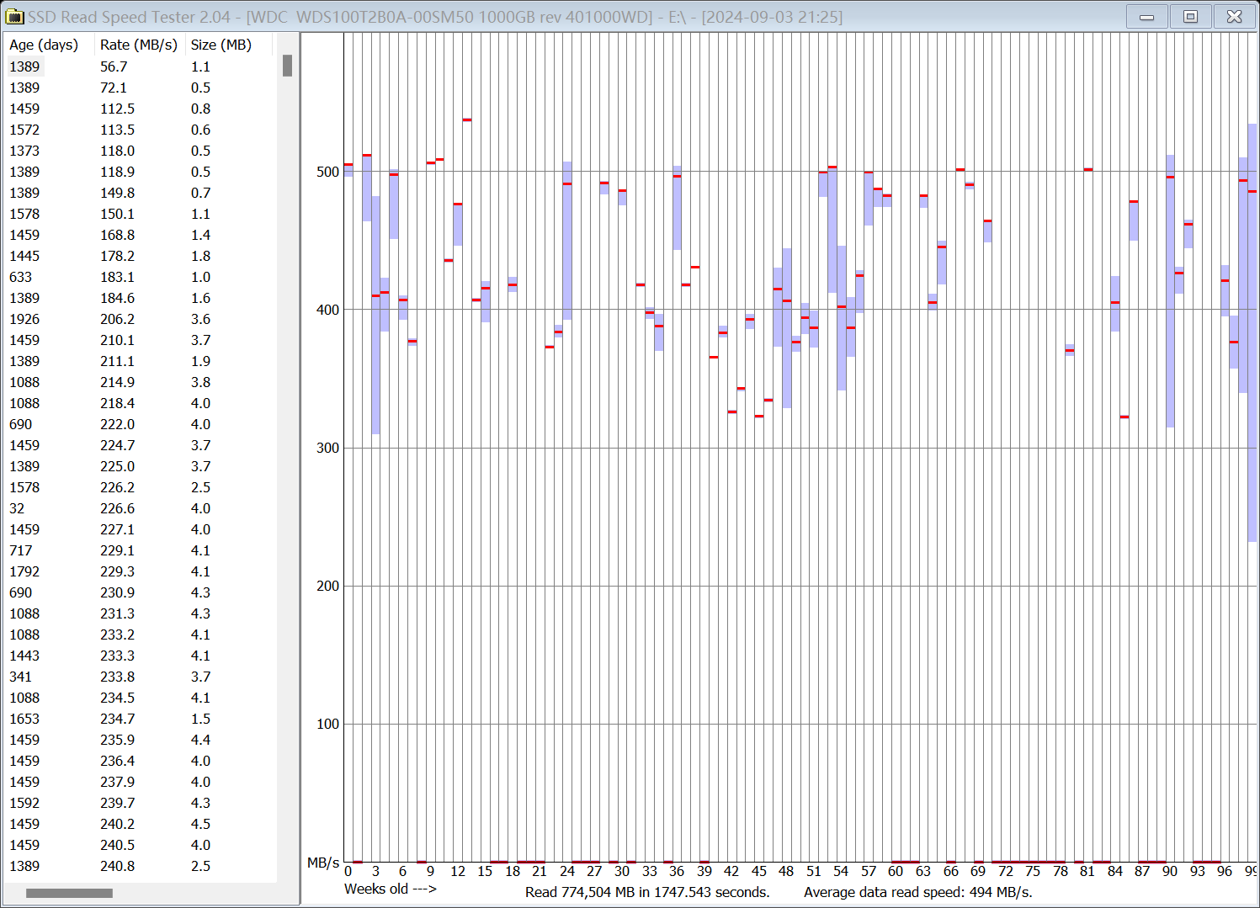This screenshot has width=1260, height=908.
Task: Select the row with rate 233.2
Action: [140, 635]
